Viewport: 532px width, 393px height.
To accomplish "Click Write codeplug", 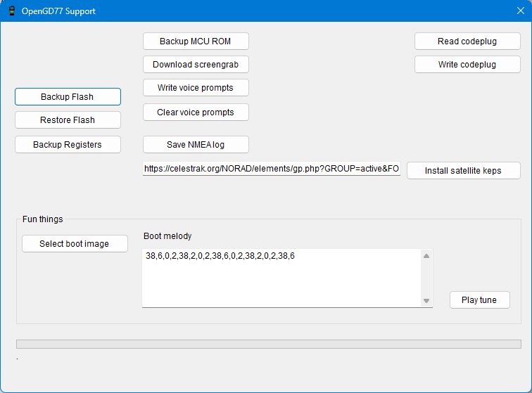I will [x=467, y=65].
